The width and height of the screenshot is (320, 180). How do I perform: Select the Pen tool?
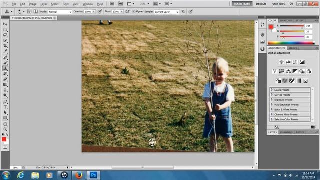pos(5,102)
